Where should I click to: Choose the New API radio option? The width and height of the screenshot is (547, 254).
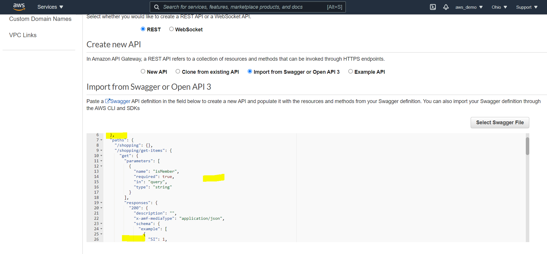(x=143, y=71)
